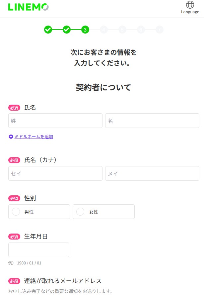The width and height of the screenshot is (204, 298).
Task: Click the セイ kana surname field
Action: click(55, 173)
